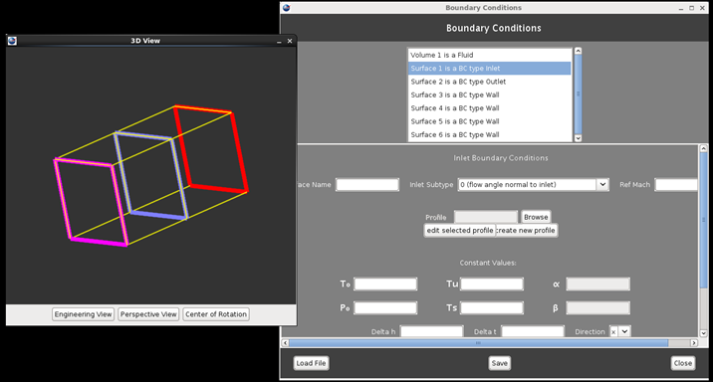713x382 pixels.
Task: Switch to Engineering View
Action: [83, 314]
